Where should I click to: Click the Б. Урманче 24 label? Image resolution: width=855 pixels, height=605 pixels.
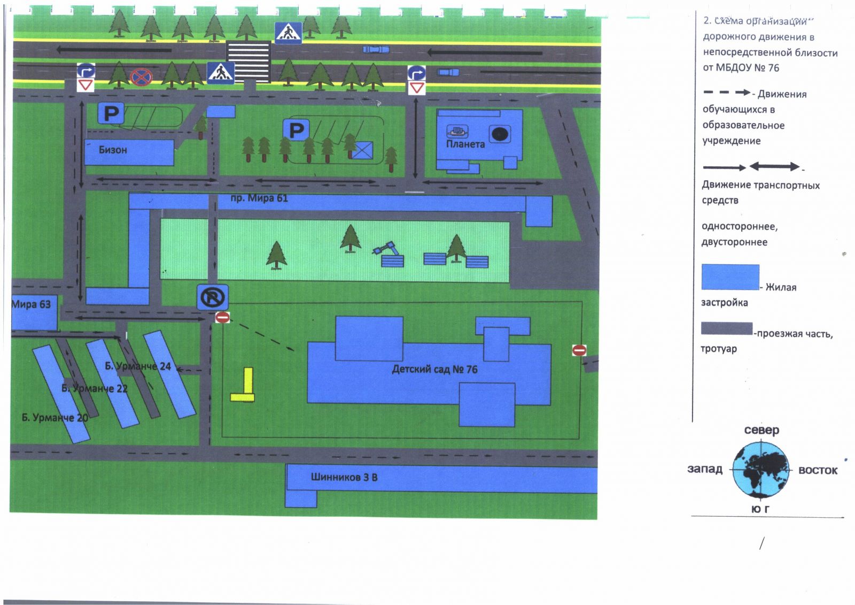pyautogui.click(x=138, y=366)
